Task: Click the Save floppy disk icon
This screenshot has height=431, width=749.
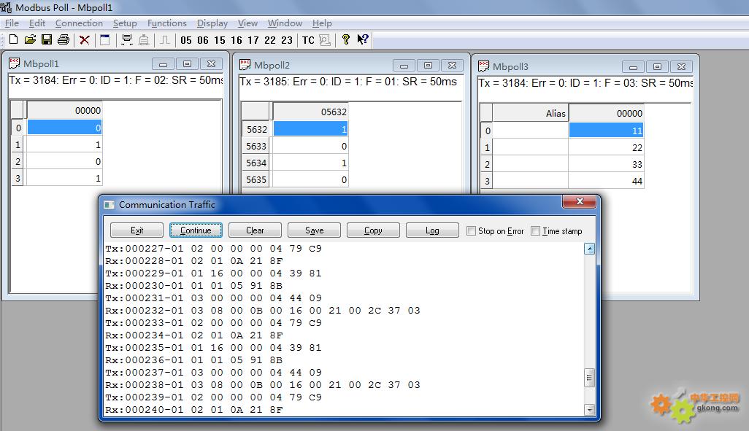Action: [46, 39]
